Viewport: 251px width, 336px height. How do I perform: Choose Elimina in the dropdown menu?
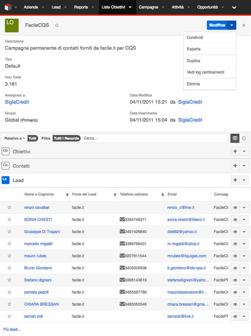click(193, 84)
